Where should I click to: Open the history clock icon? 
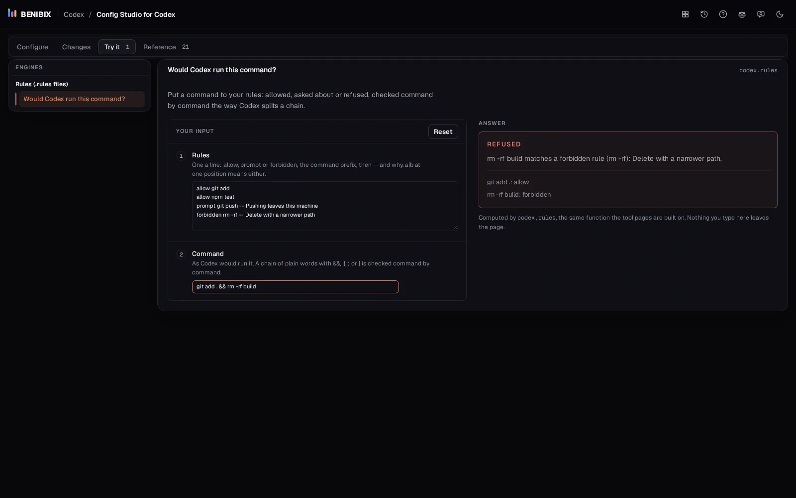(x=704, y=14)
